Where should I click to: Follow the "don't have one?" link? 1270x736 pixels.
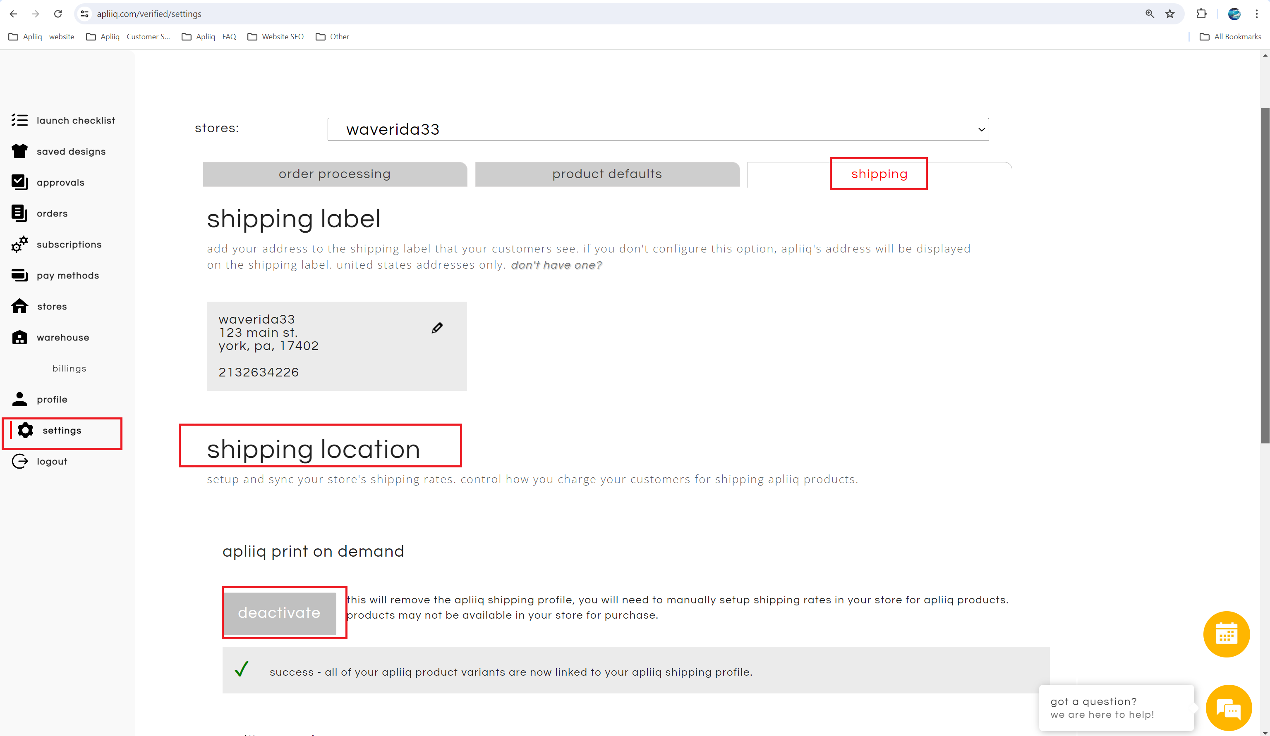[556, 265]
